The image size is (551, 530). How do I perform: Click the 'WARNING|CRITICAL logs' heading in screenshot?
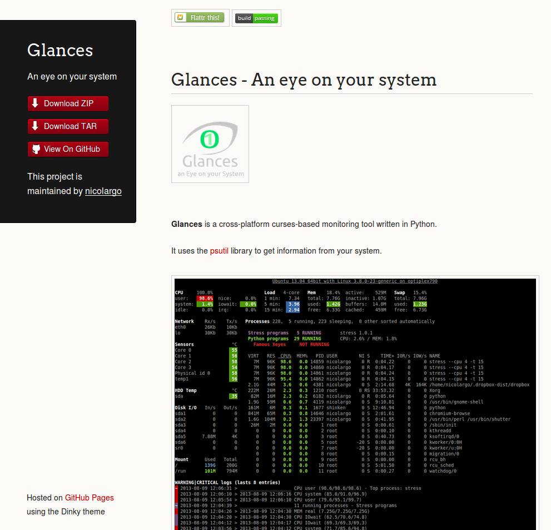[x=228, y=483]
